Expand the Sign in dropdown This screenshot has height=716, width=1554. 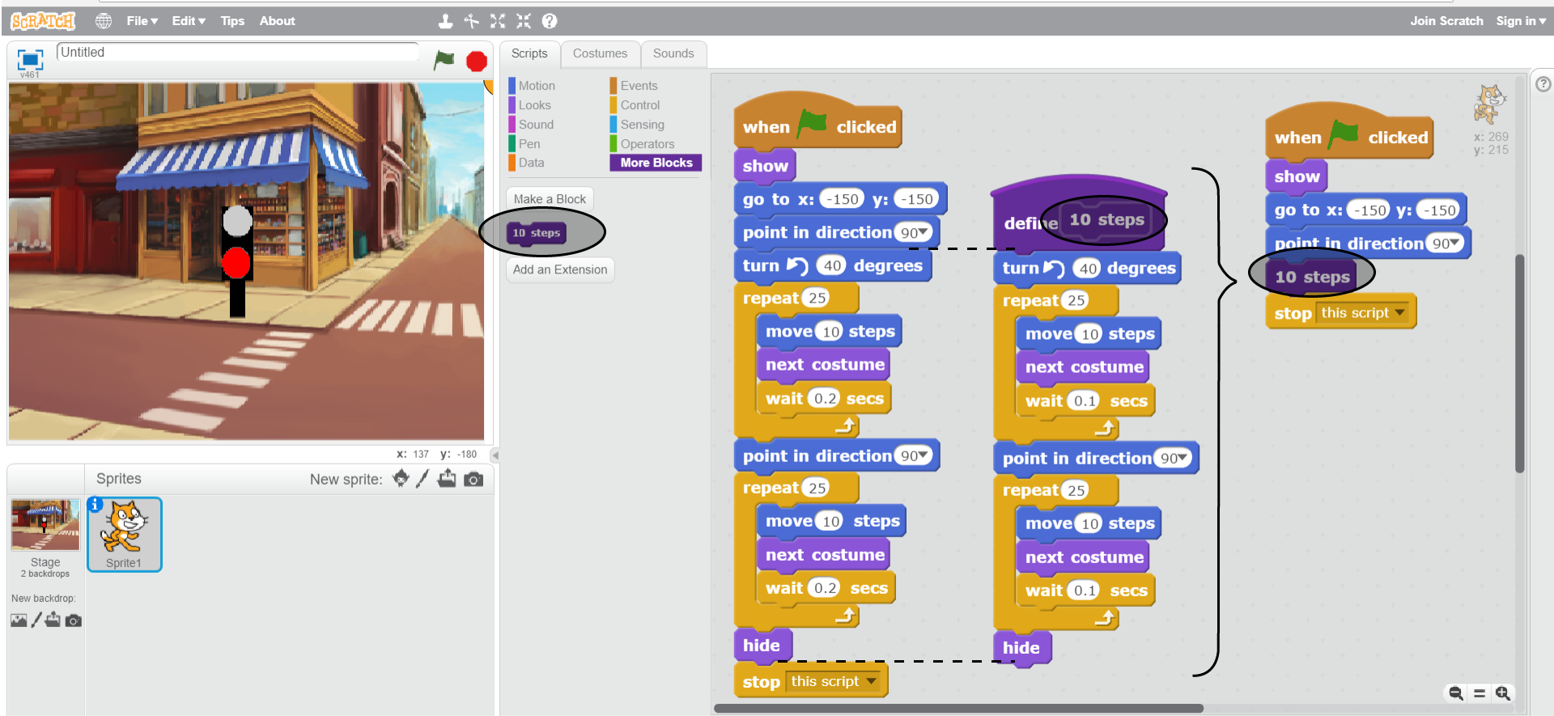1520,21
